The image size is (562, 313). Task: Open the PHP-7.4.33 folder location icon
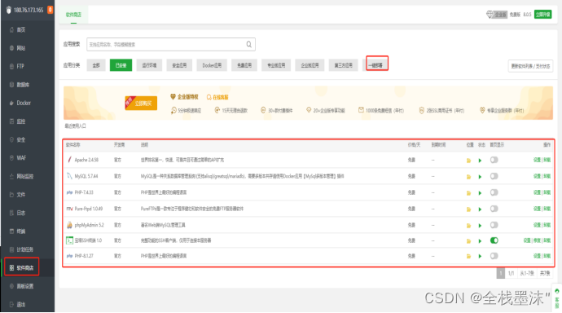468,193
